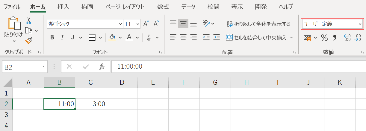The image size is (366, 131).
Task: Apply borders with the border icon
Action: pos(92,38)
